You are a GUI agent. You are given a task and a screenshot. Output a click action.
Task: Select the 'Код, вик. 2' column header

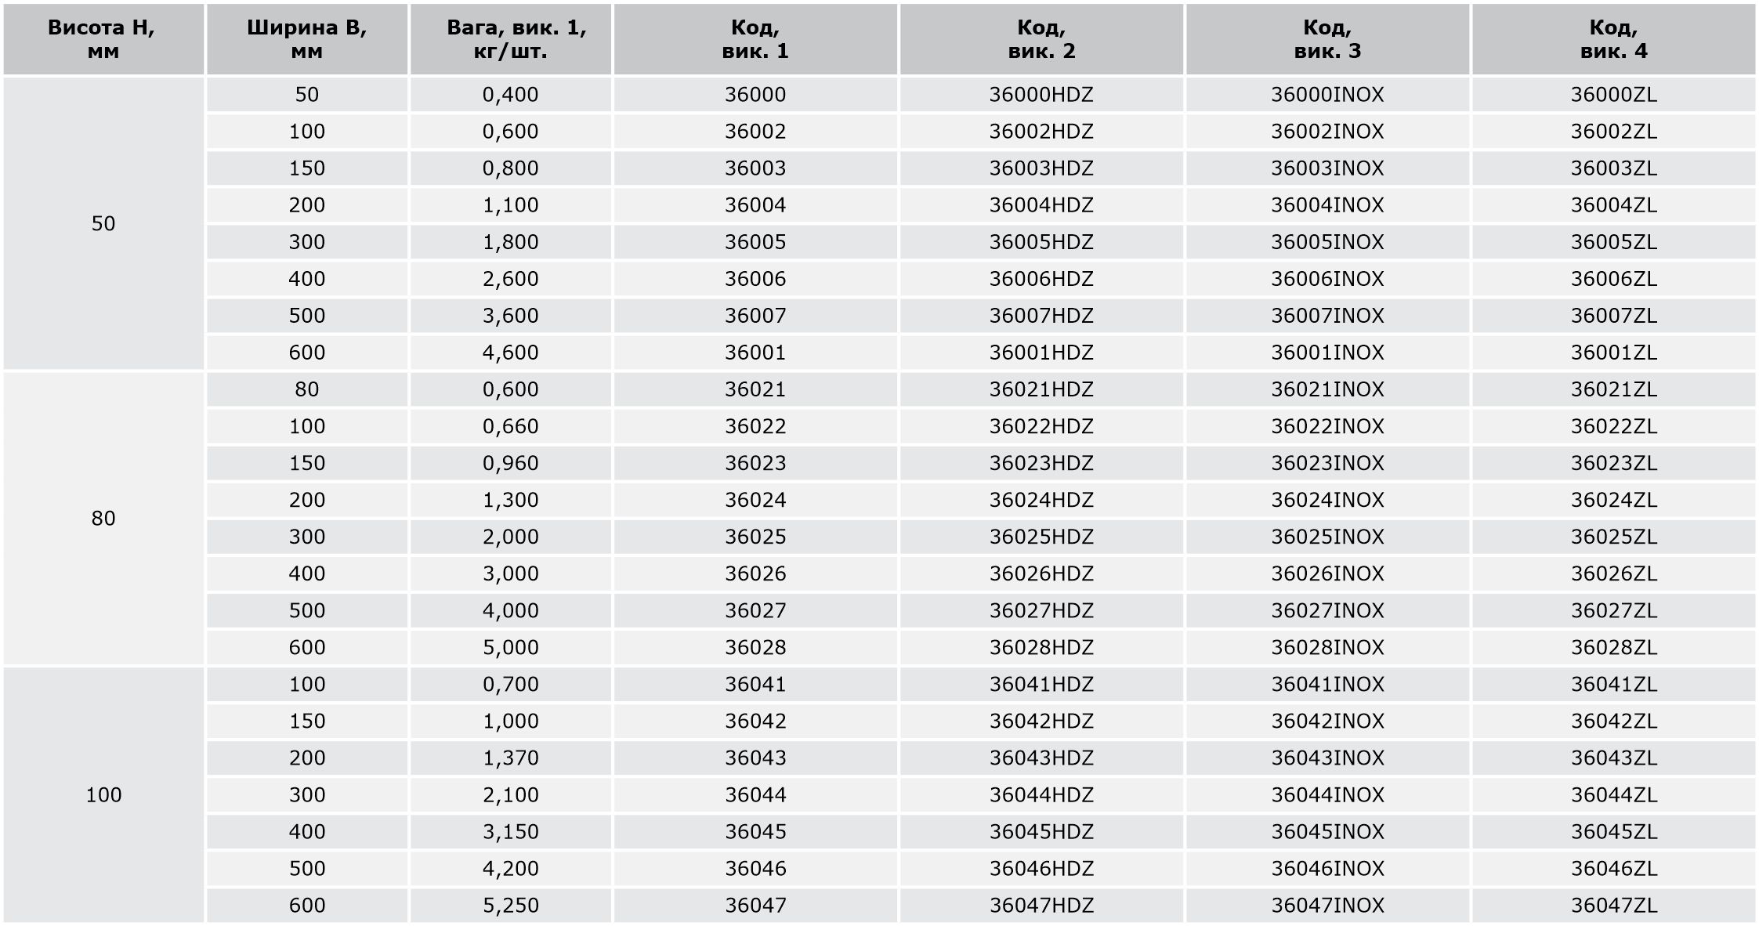[1041, 39]
